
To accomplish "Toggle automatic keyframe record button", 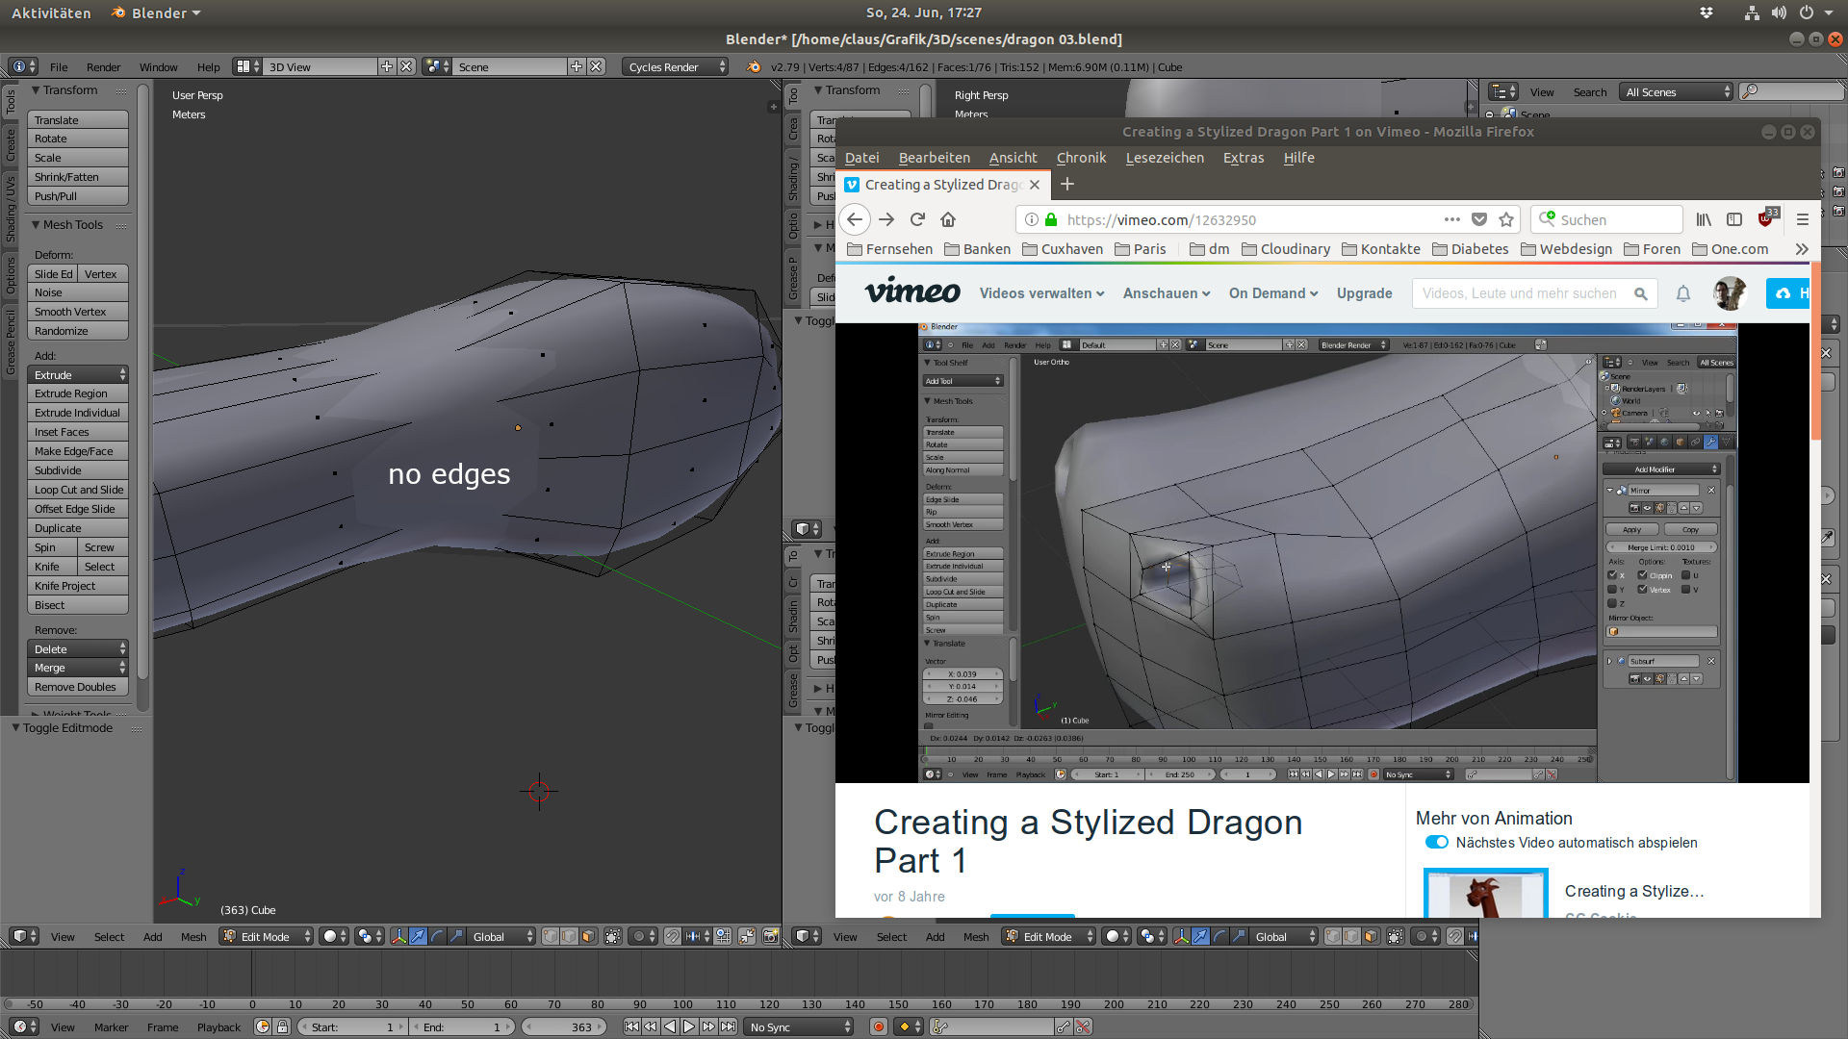I will click(x=878, y=1026).
